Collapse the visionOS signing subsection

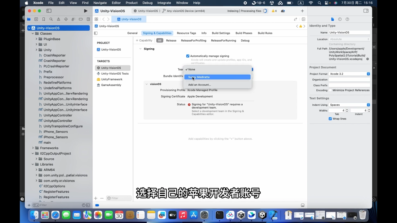(x=147, y=84)
